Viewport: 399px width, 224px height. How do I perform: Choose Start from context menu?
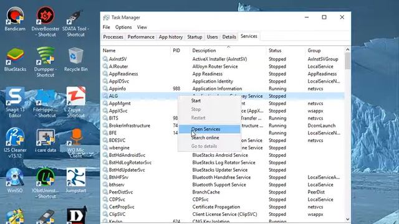209,101
